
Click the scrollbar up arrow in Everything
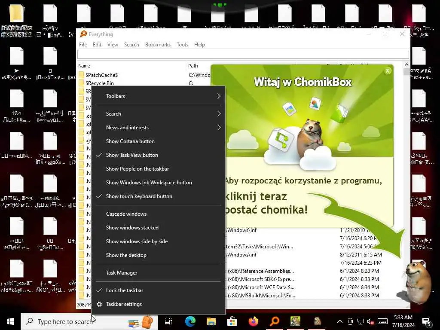tap(406, 65)
